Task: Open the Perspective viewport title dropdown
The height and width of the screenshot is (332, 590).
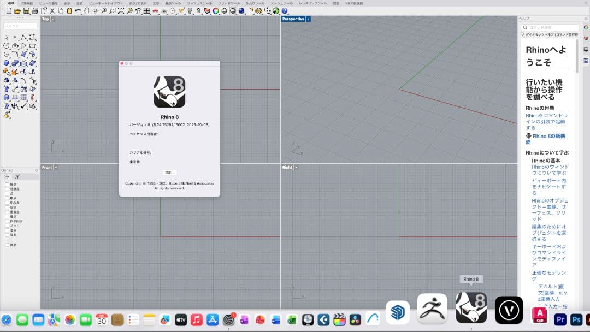Action: pyautogui.click(x=309, y=19)
